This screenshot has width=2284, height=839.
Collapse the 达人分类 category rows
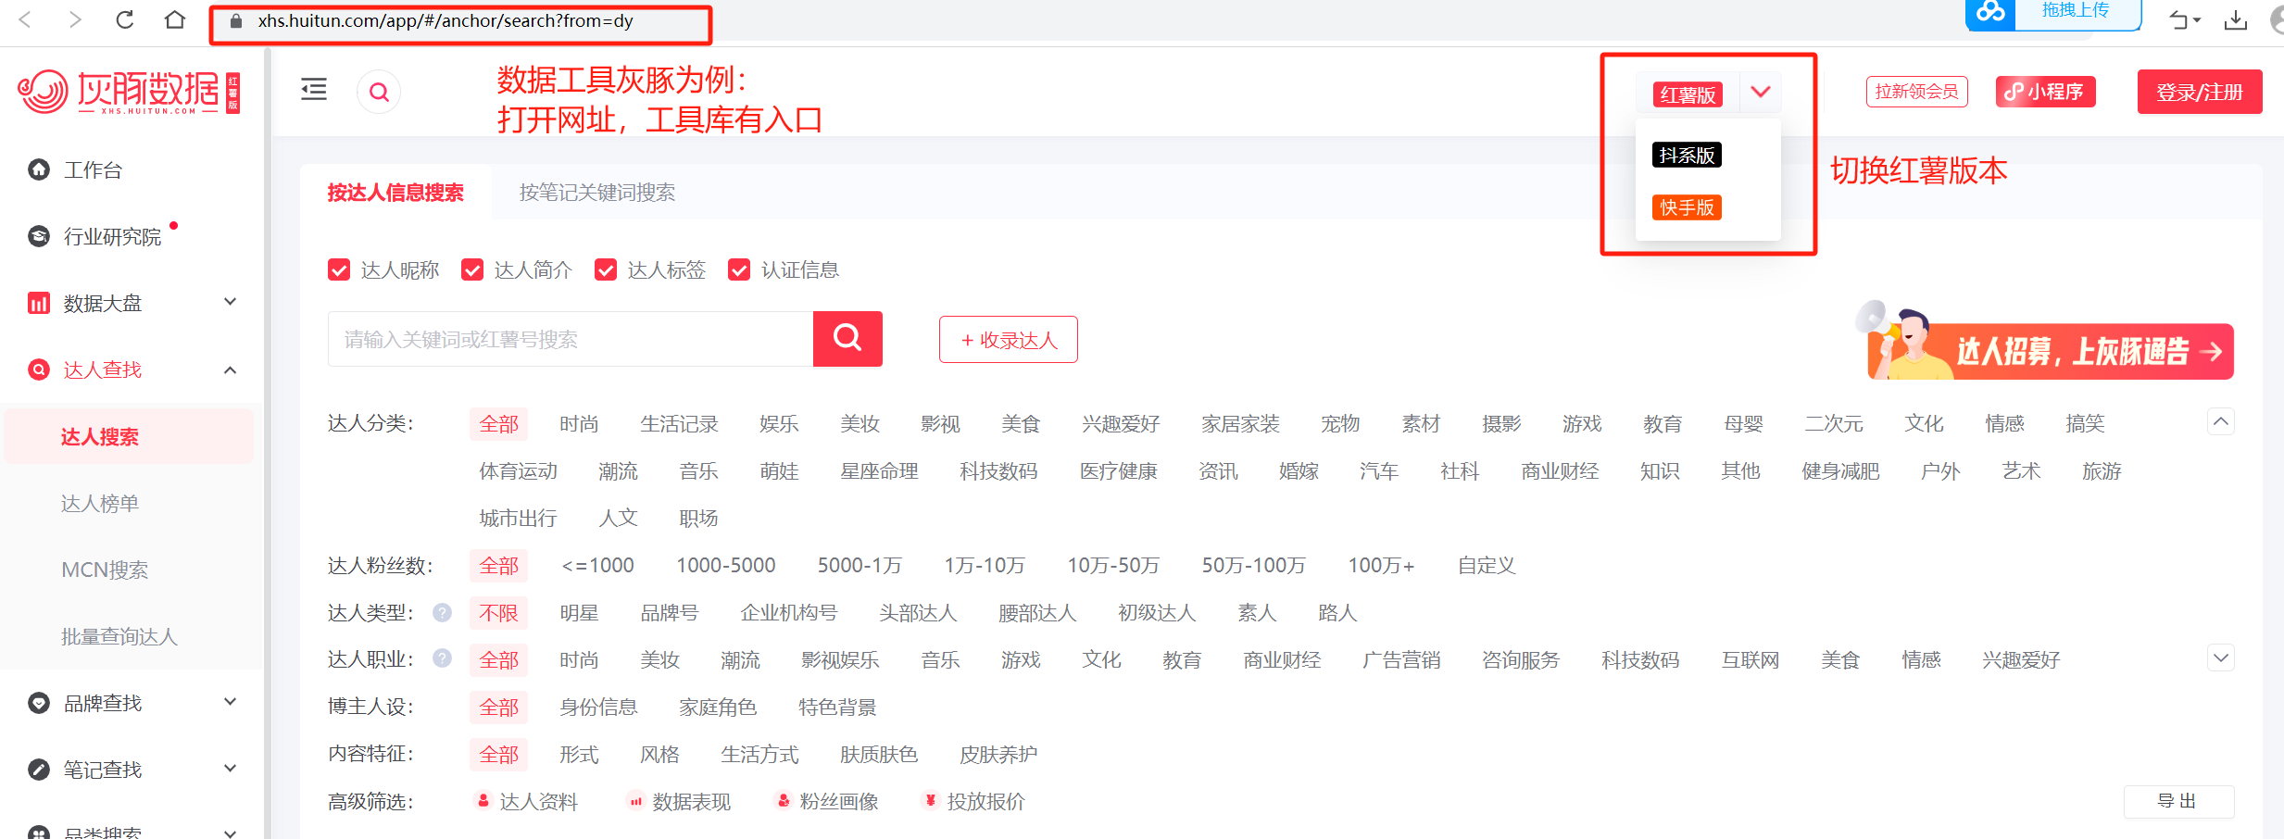click(x=2220, y=422)
